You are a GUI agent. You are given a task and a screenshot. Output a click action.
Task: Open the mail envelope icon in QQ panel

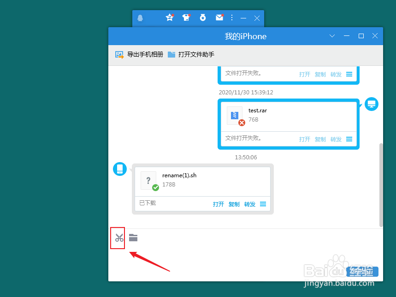(219, 17)
